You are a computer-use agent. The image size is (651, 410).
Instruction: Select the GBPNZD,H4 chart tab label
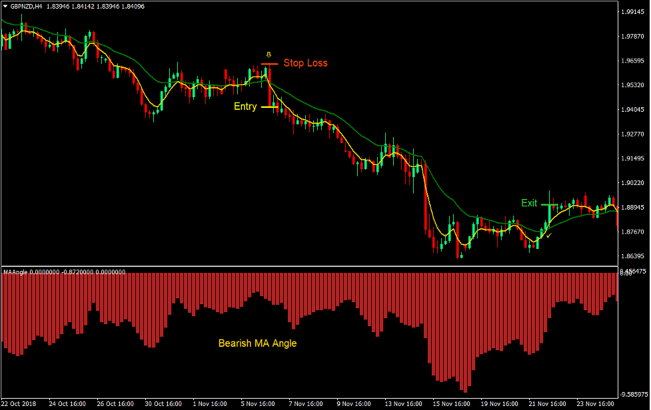tap(28, 5)
